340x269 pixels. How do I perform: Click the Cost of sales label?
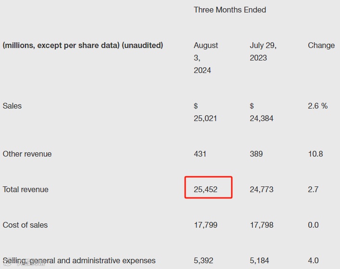25,225
